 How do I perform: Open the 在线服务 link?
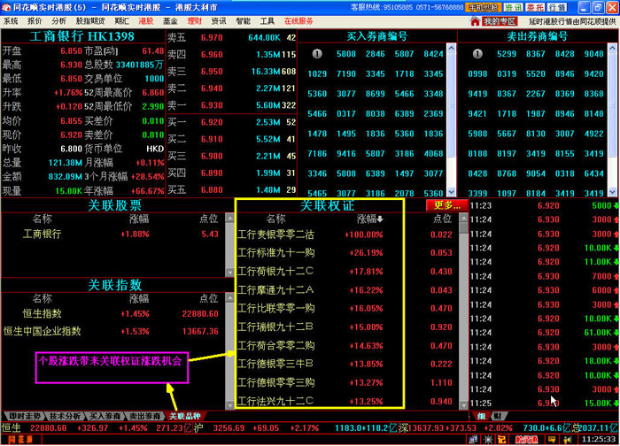tap(298, 20)
